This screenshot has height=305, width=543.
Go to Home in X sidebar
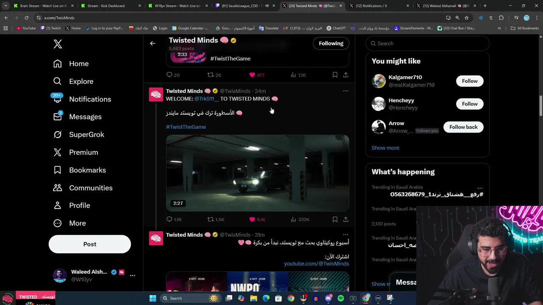(71, 64)
